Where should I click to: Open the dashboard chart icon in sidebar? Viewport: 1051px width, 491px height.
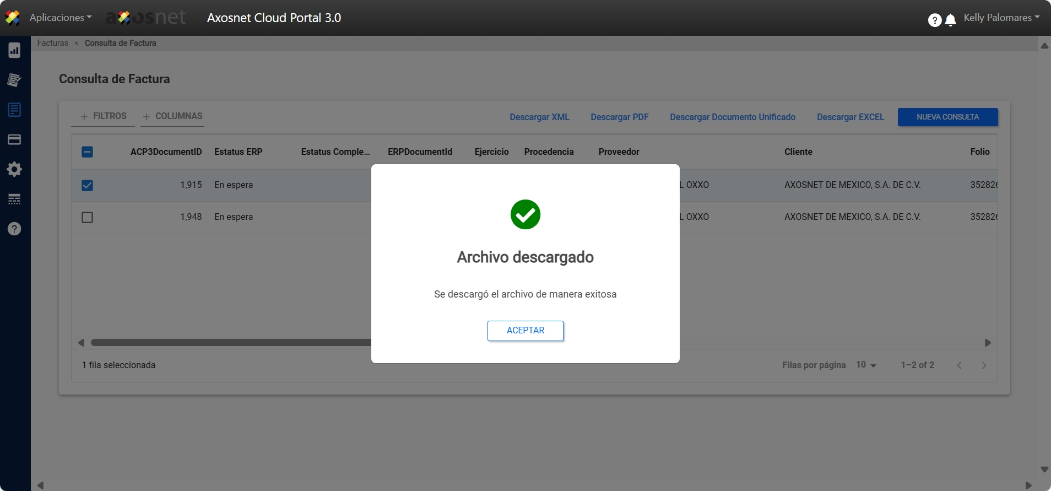click(x=14, y=51)
